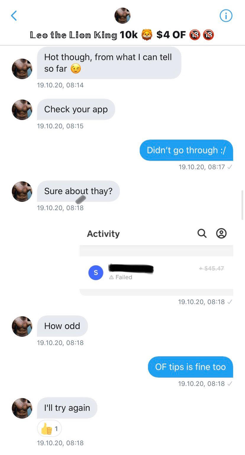245x455 pixels.
Task: Tap avatar beside "Check your app" message
Action: pos(22,110)
